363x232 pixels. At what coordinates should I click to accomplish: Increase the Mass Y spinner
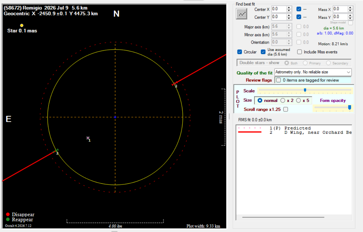click(x=350, y=15)
